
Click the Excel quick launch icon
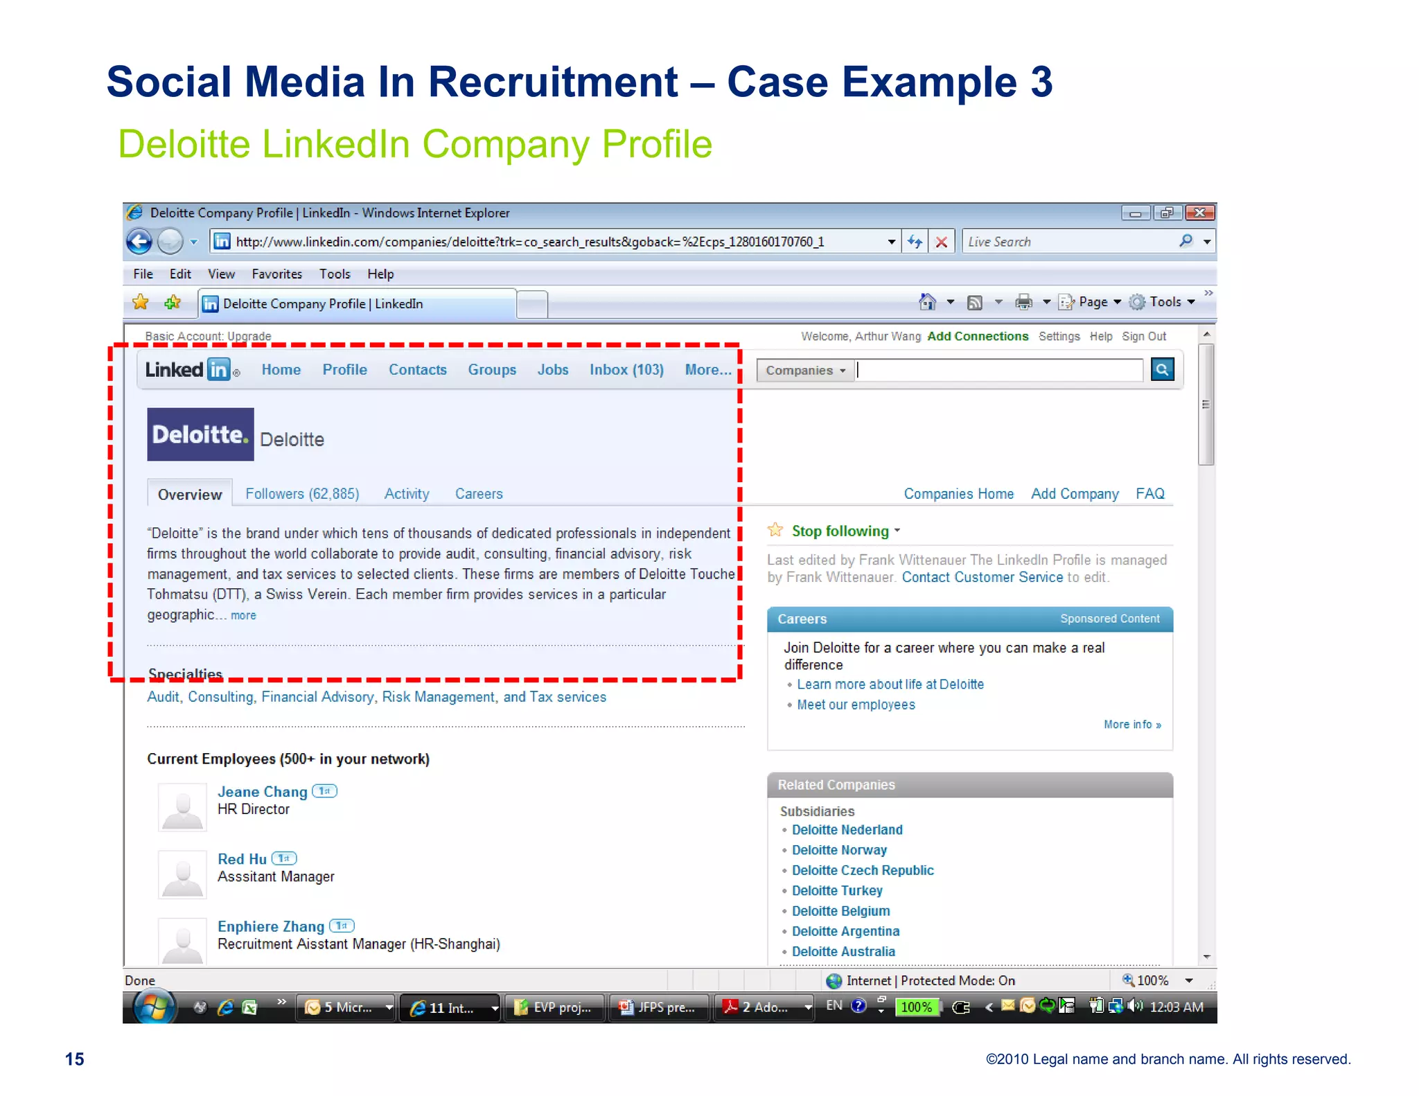(x=249, y=1007)
